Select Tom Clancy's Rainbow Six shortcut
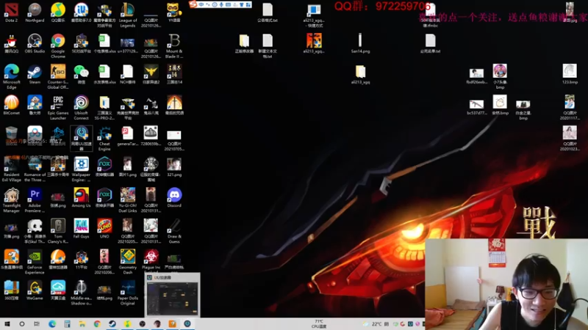 [x=58, y=231]
